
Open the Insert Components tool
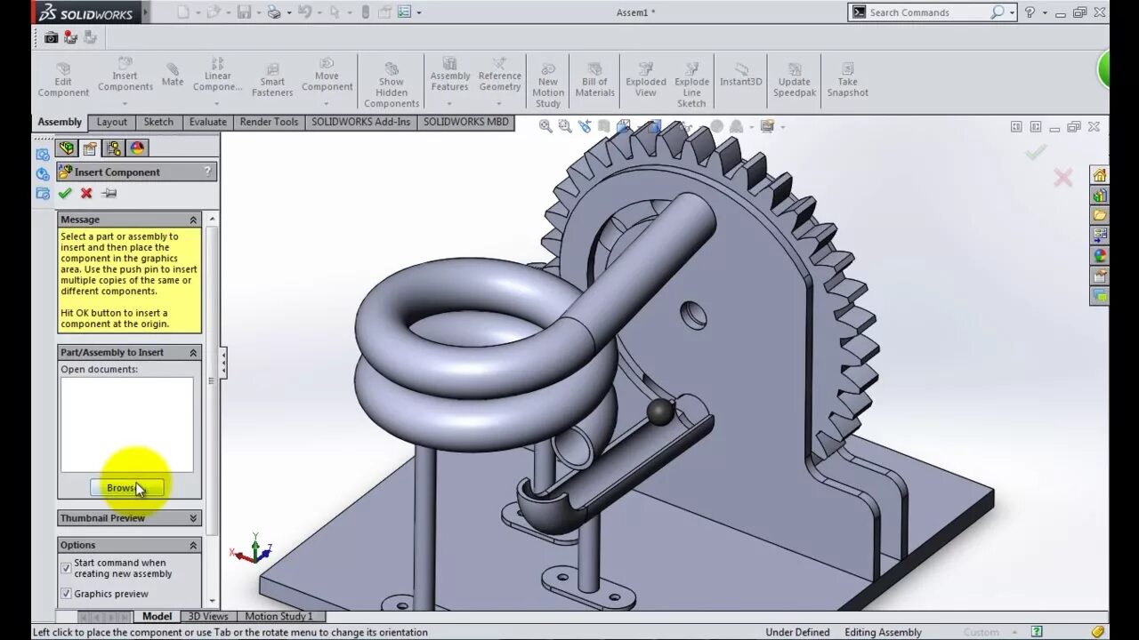tap(125, 76)
